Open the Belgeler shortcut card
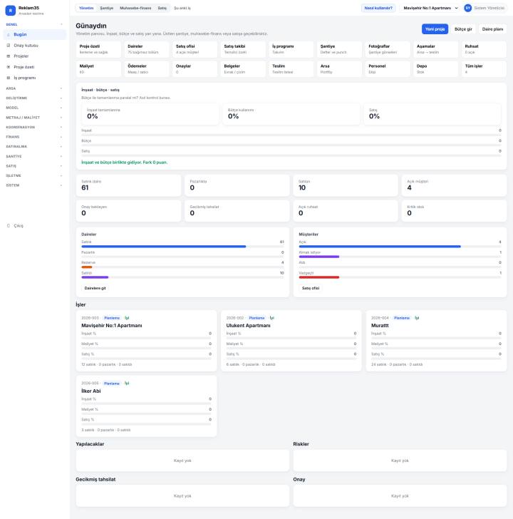This screenshot has width=513, height=519. pyautogui.click(x=243, y=69)
